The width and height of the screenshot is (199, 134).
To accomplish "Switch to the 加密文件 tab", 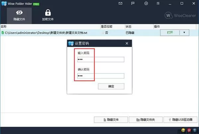I will click(48, 16).
